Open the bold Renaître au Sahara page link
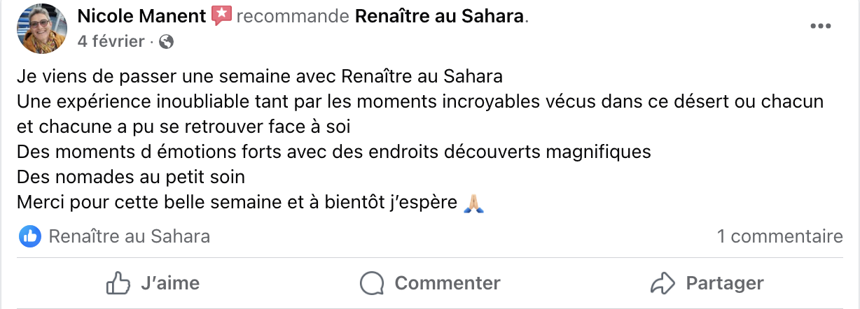Screen dimensions: 860x309 pyautogui.click(x=440, y=15)
